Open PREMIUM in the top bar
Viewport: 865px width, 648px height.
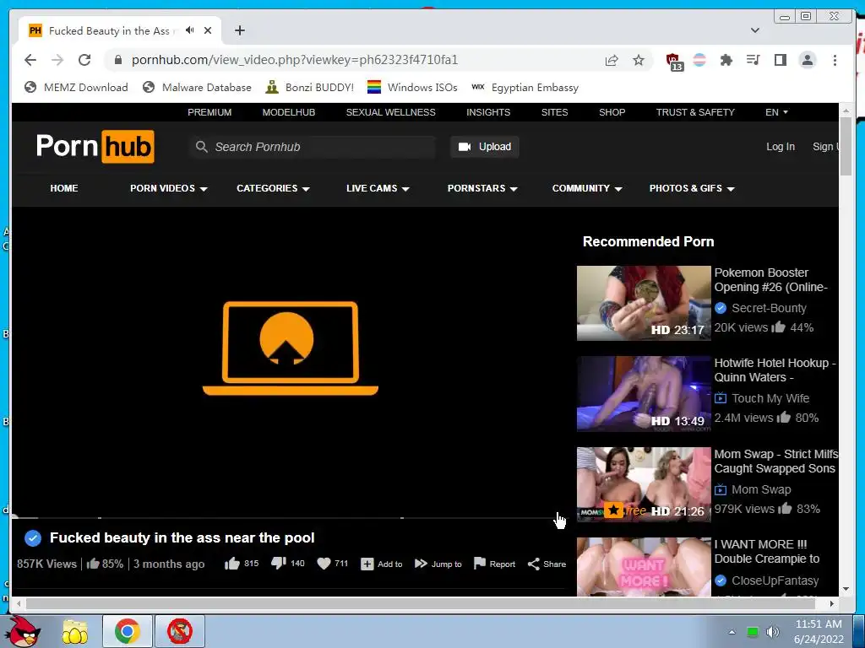point(209,112)
